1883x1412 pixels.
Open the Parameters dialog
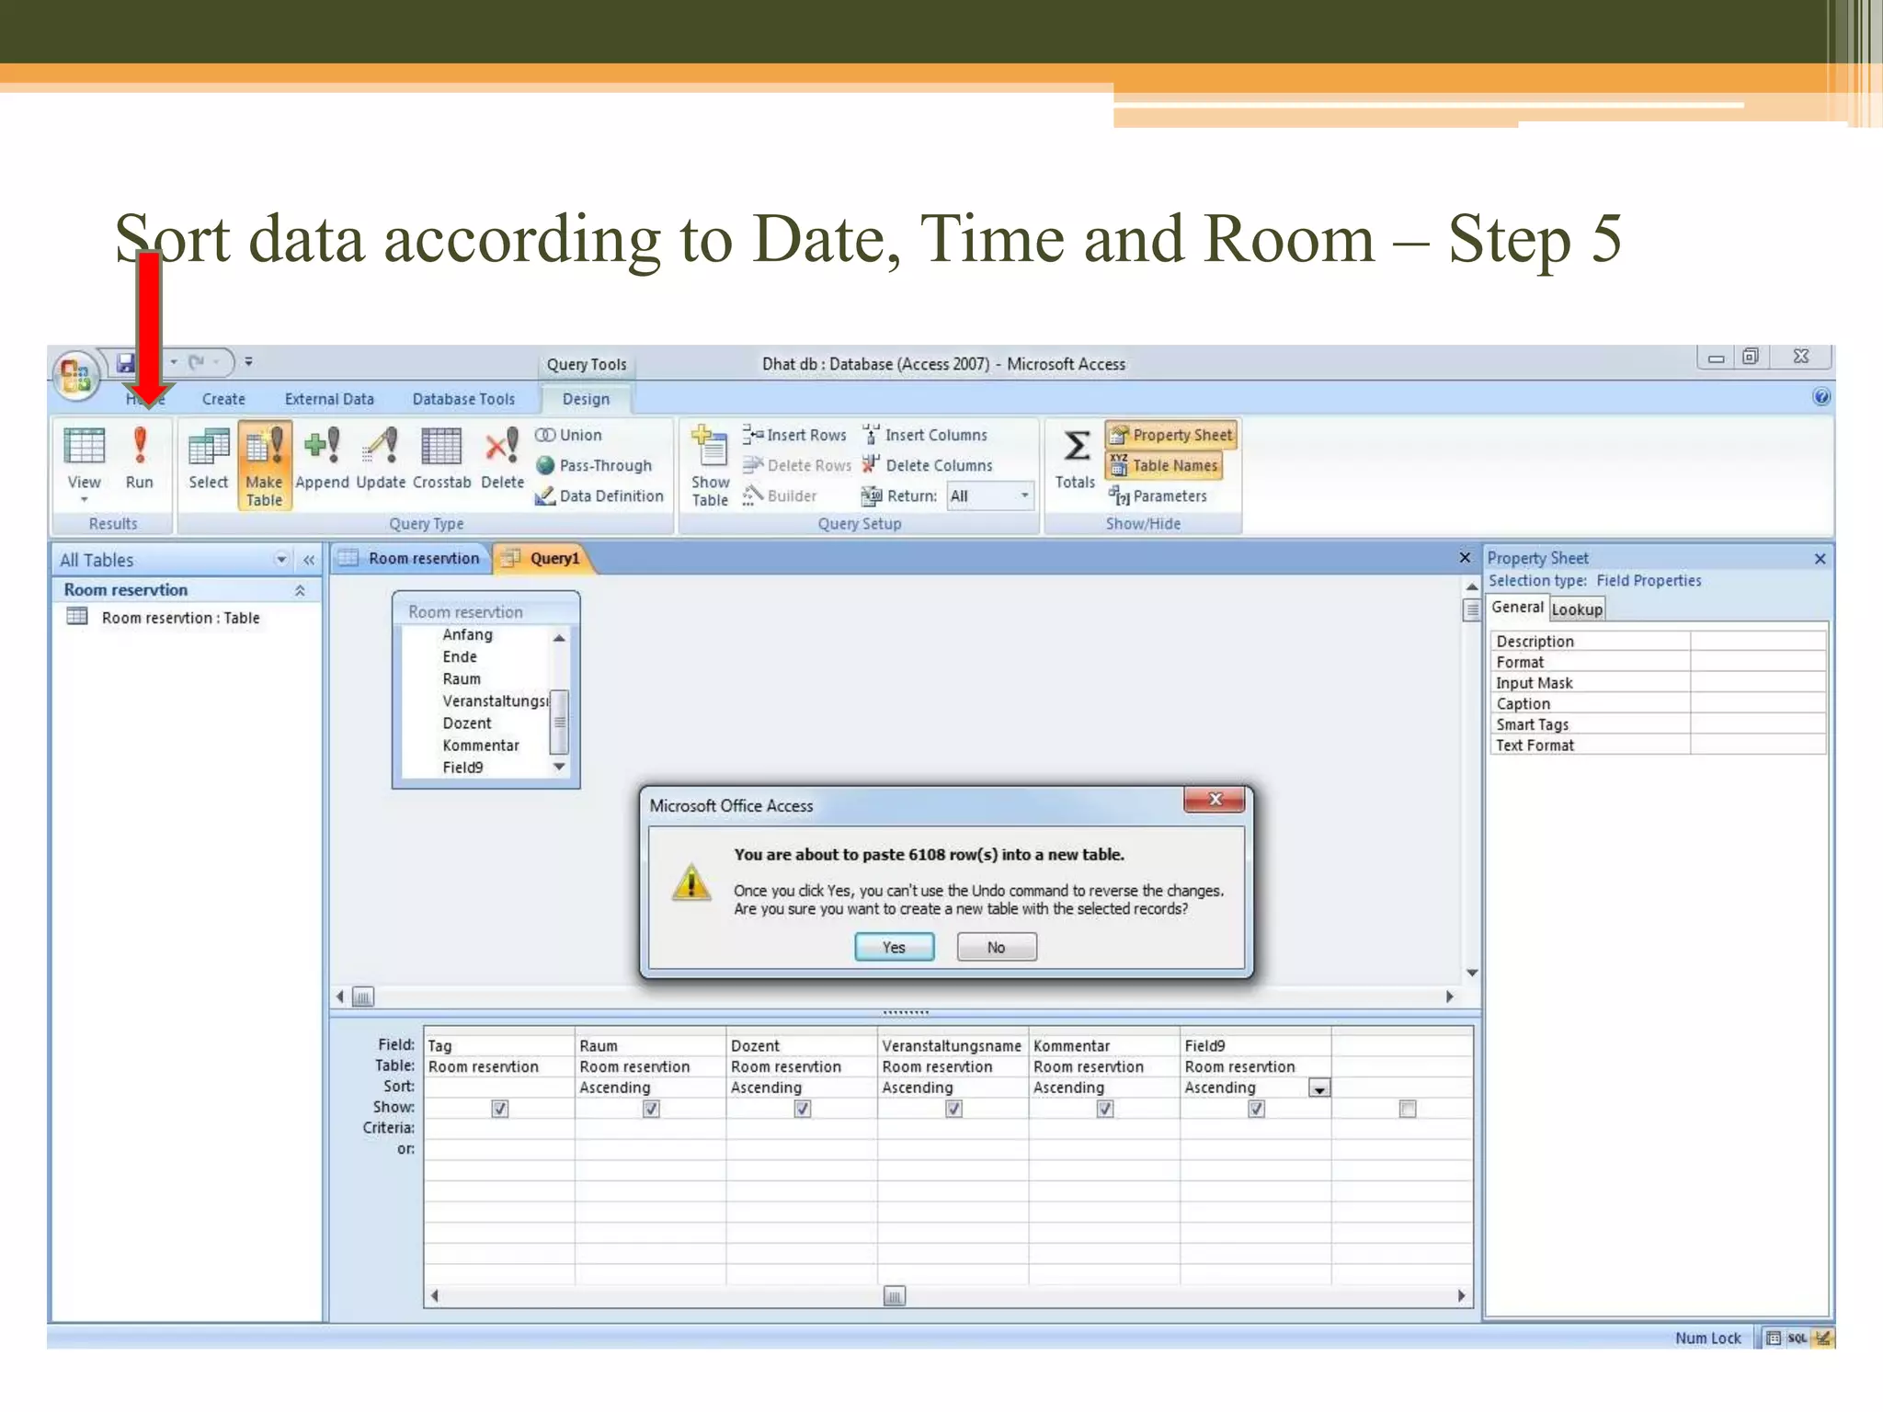(x=1158, y=495)
